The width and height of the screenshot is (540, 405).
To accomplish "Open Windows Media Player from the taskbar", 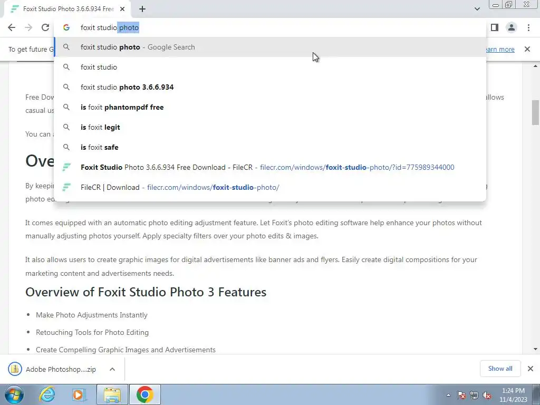I will pyautogui.click(x=79, y=394).
